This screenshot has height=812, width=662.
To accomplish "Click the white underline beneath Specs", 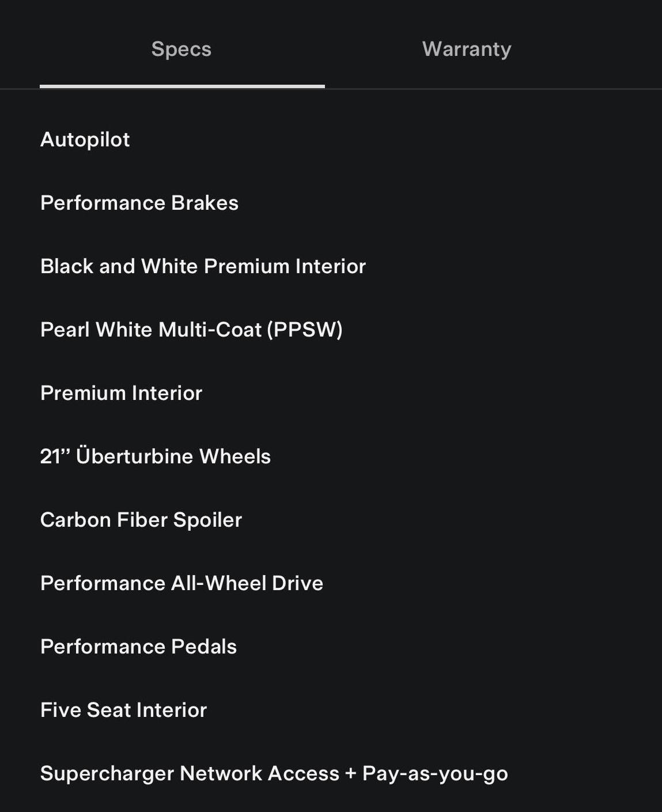I will pyautogui.click(x=182, y=86).
